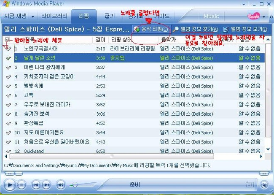Toggle the shuffle/repeat icon in status area
This screenshot has width=274, height=195.
[250, 184]
